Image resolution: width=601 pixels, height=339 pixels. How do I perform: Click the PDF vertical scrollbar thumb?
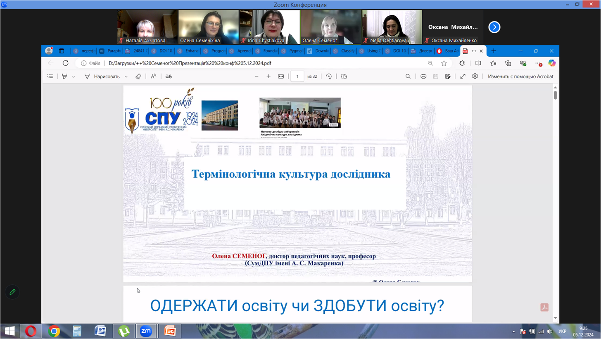pyautogui.click(x=555, y=95)
